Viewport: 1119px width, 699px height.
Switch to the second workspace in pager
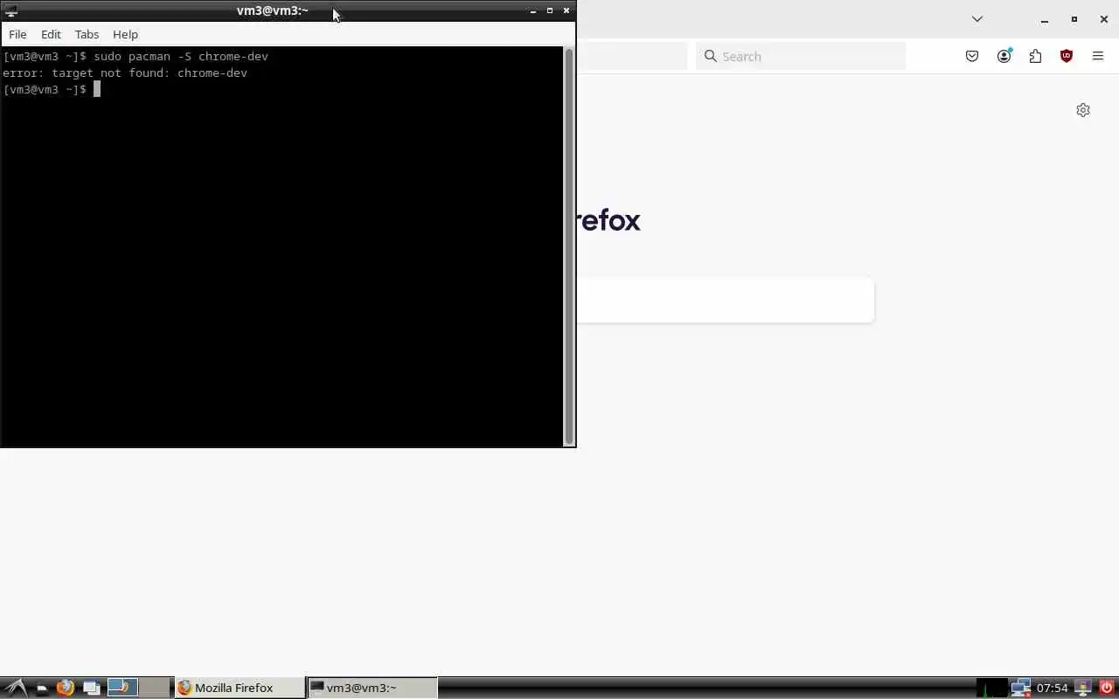coord(155,688)
